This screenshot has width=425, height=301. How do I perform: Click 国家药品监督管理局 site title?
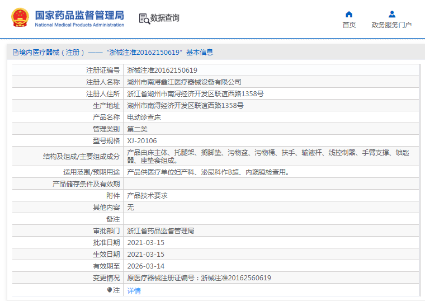pos(79,16)
